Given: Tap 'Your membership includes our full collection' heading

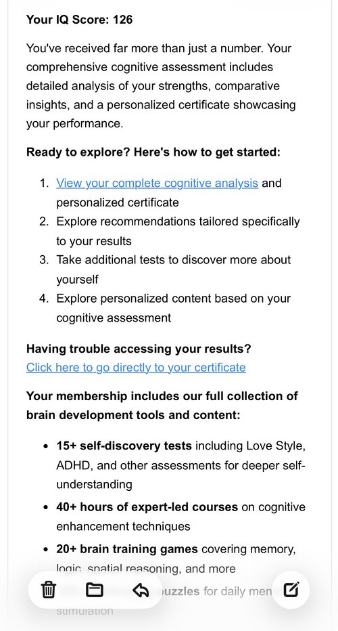Looking at the screenshot, I should pos(162,406).
